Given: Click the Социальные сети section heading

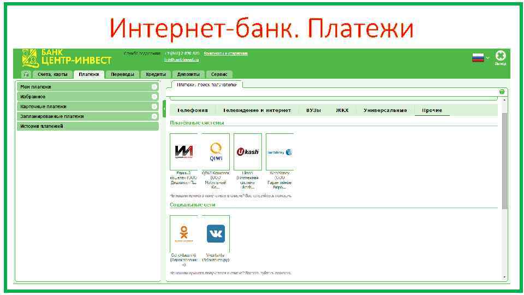Looking at the screenshot, I should pos(193,205).
